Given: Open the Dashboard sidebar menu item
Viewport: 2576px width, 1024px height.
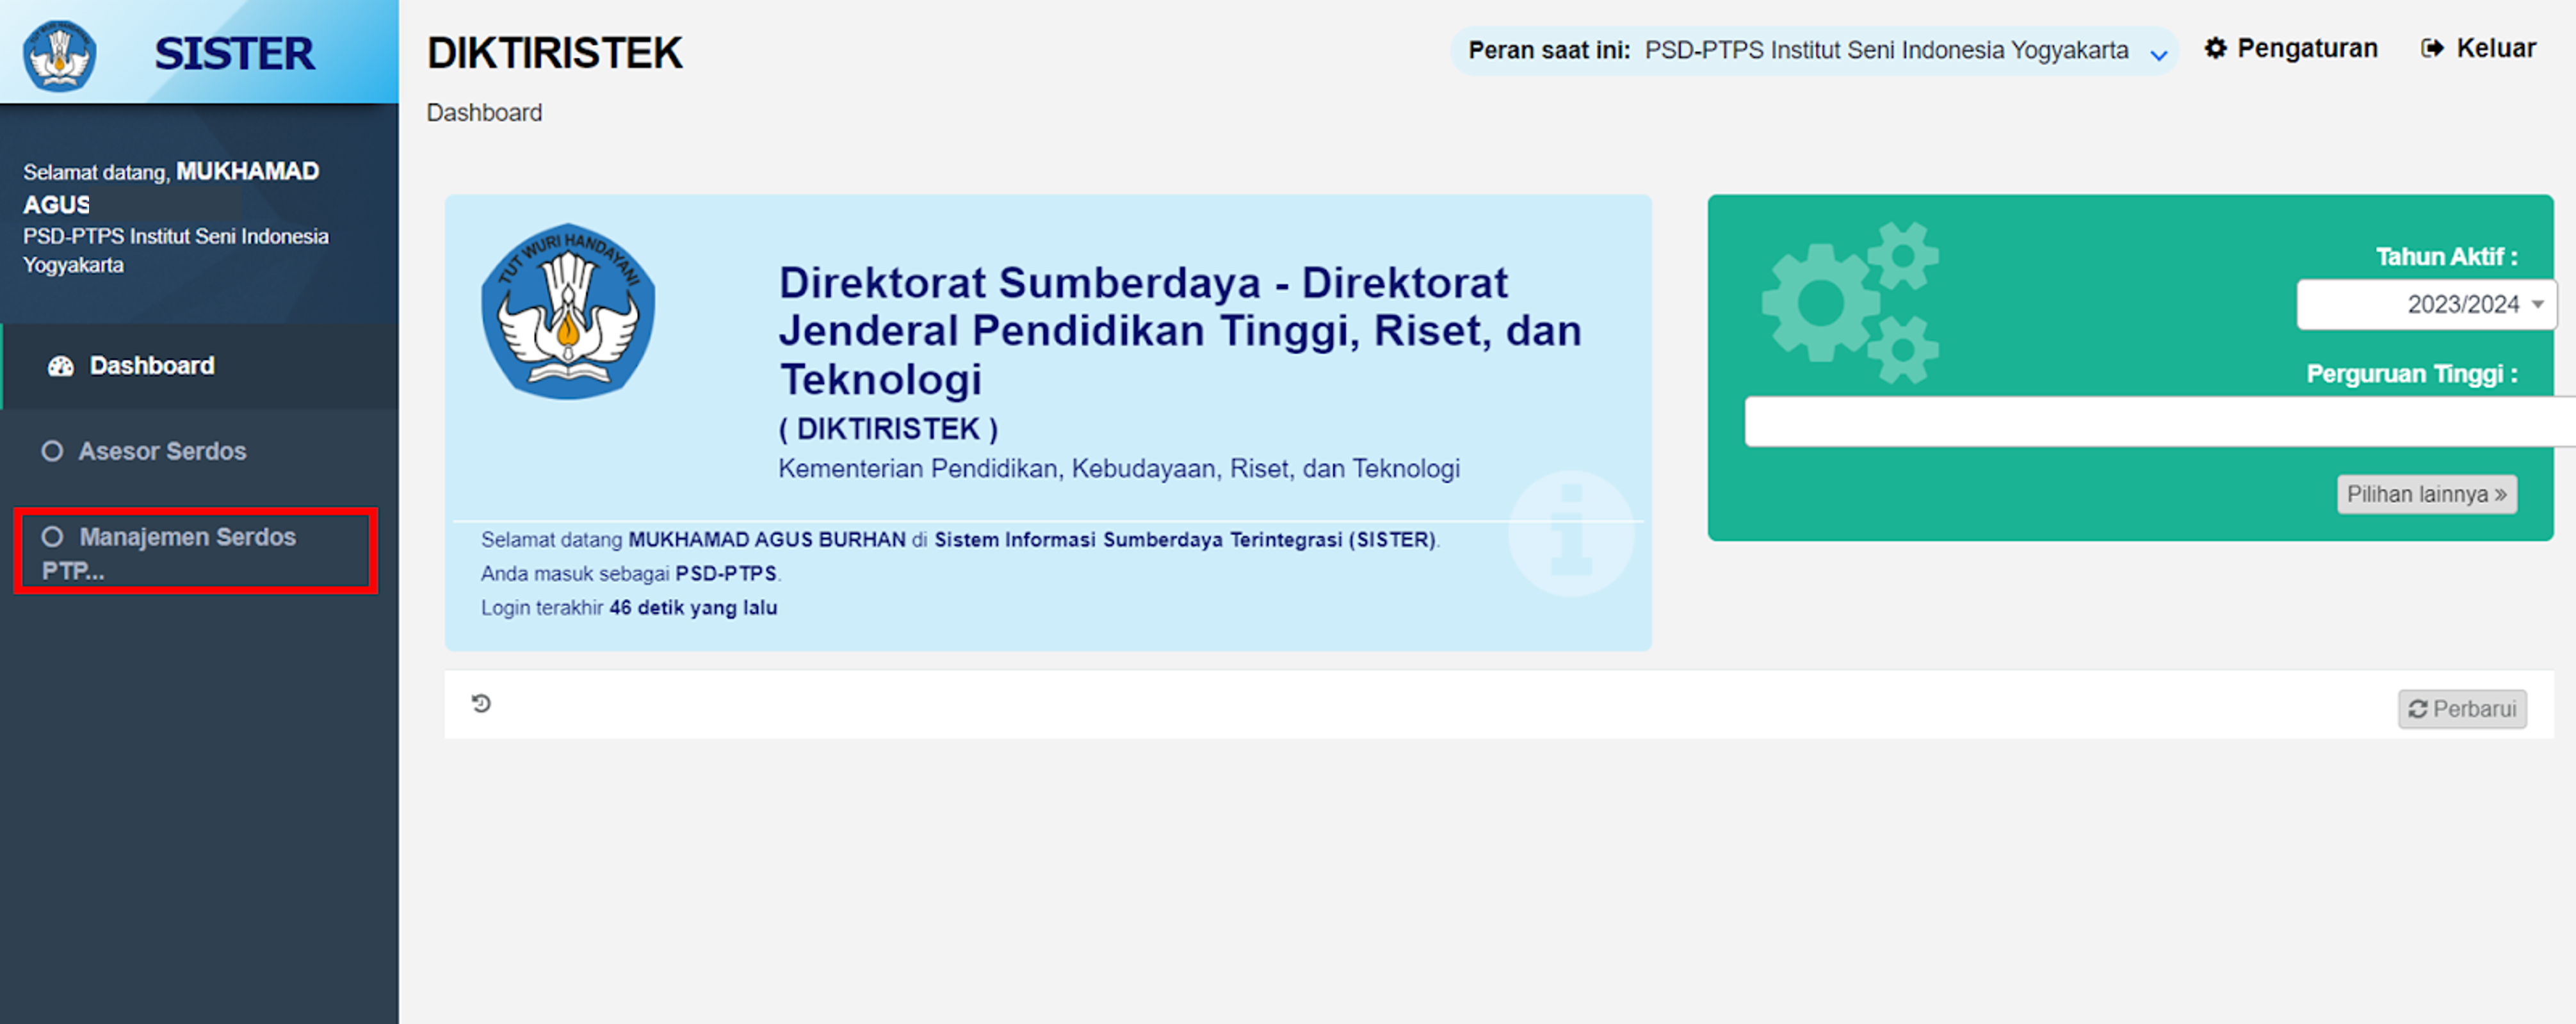Looking at the screenshot, I should pyautogui.click(x=200, y=366).
